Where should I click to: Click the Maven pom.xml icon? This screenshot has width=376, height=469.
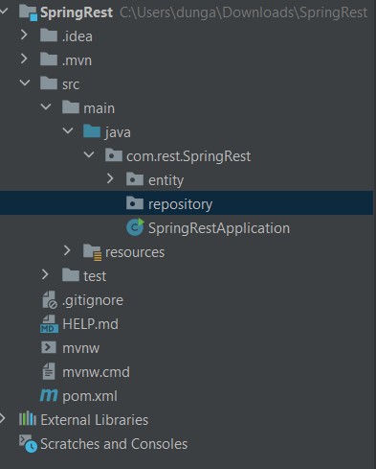coord(49,395)
